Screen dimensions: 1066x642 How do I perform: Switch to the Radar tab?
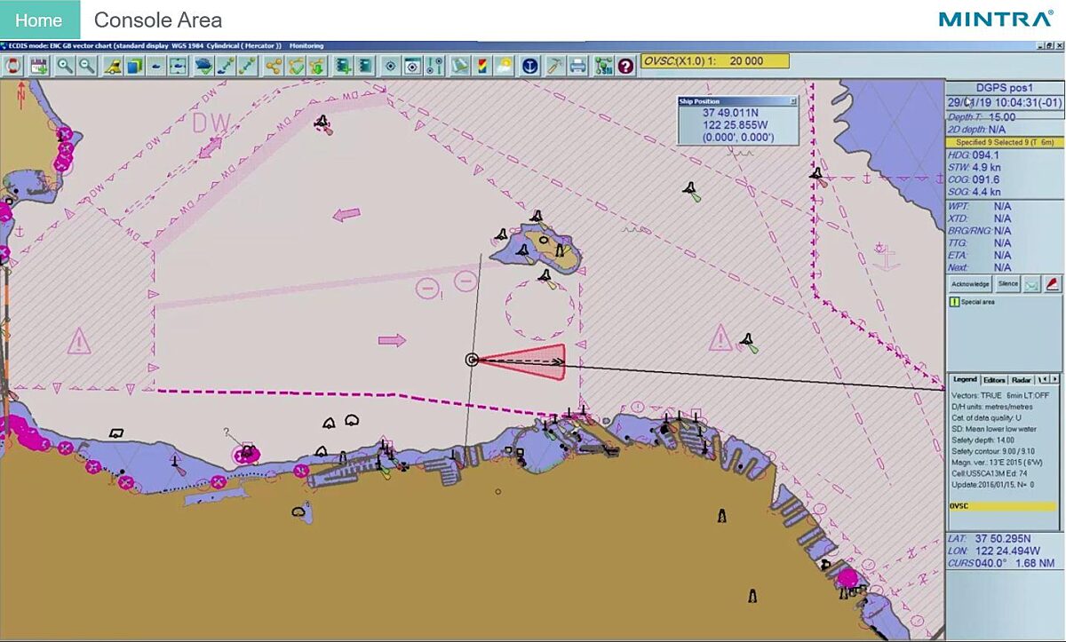click(1022, 380)
